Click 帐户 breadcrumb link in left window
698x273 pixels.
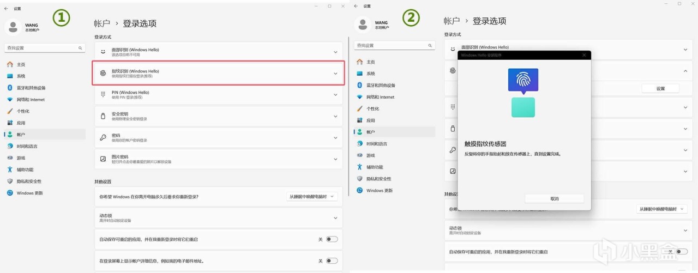[102, 23]
